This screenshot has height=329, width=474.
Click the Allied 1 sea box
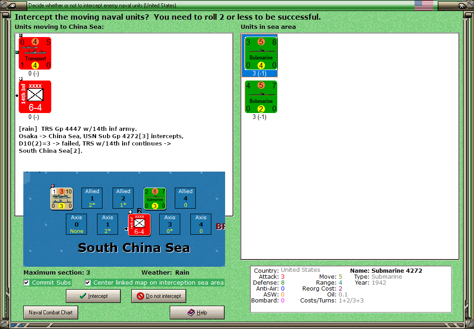pyautogui.click(x=92, y=198)
